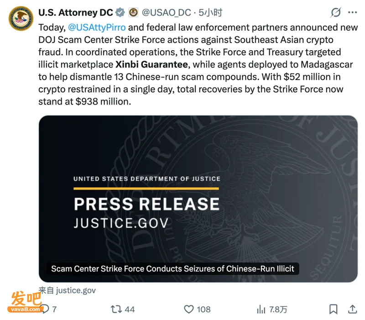Bookmark this post
Screen dimensions: 365x320
(x=334, y=310)
